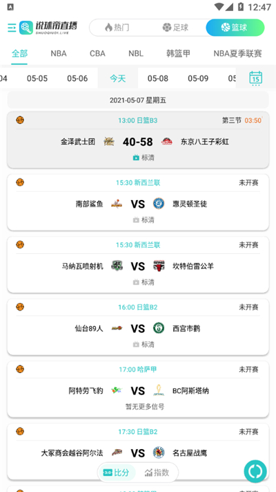Select the NBA league tab

59,53
